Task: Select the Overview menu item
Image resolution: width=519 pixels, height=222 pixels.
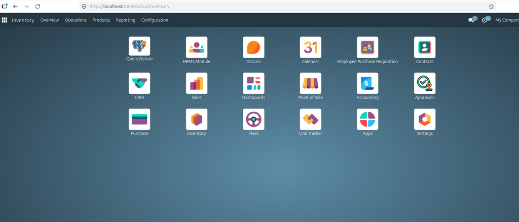Action: (x=50, y=20)
